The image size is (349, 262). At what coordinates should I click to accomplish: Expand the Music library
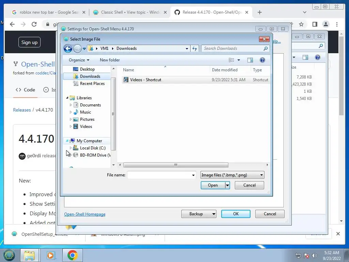click(71, 112)
